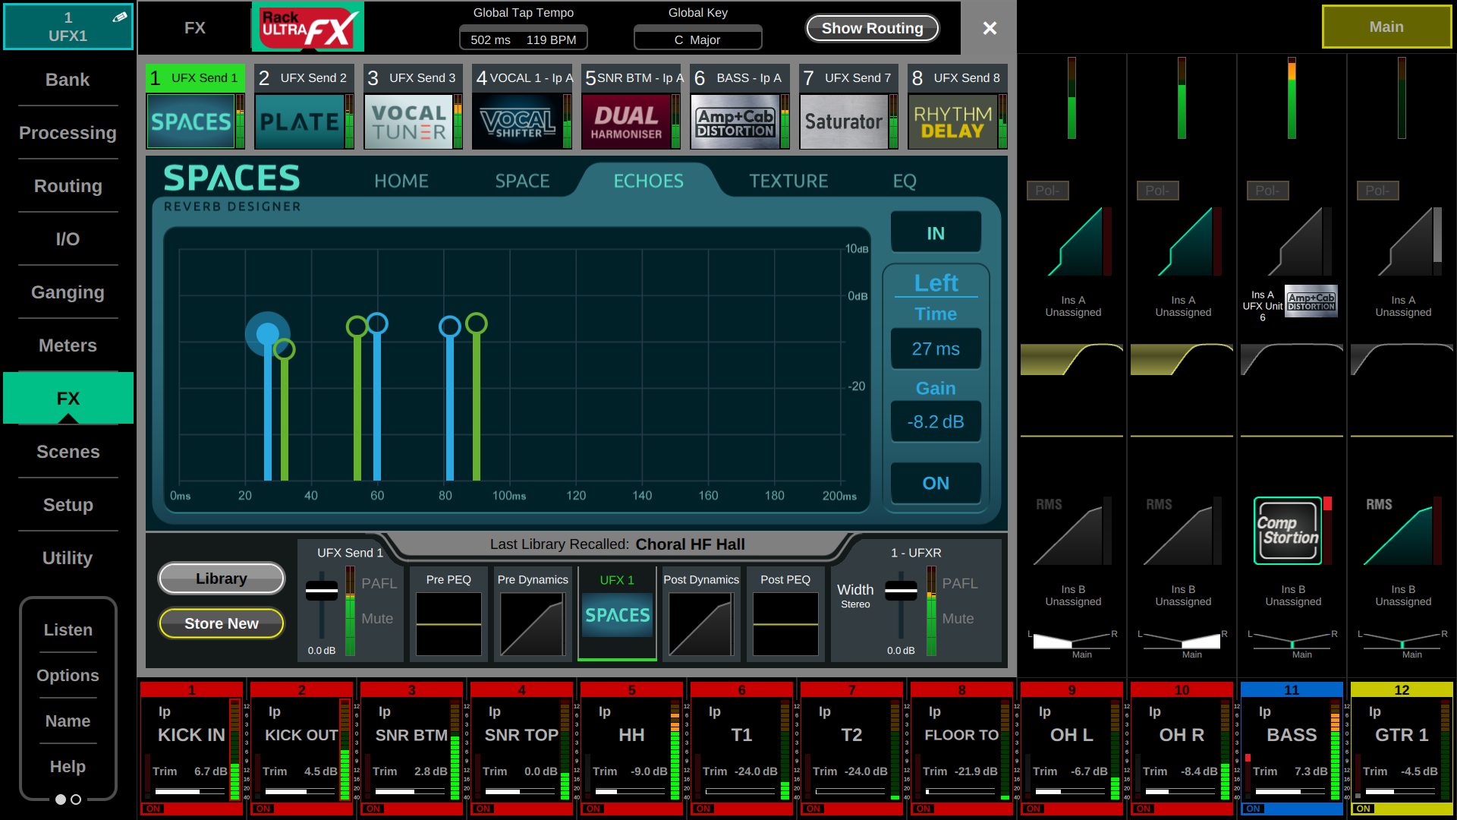The width and height of the screenshot is (1457, 820).
Task: Open the echo Time 27 ms value
Action: (x=936, y=349)
